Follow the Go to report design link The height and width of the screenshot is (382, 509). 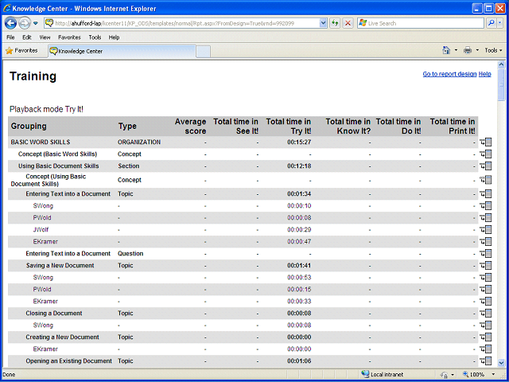click(449, 74)
